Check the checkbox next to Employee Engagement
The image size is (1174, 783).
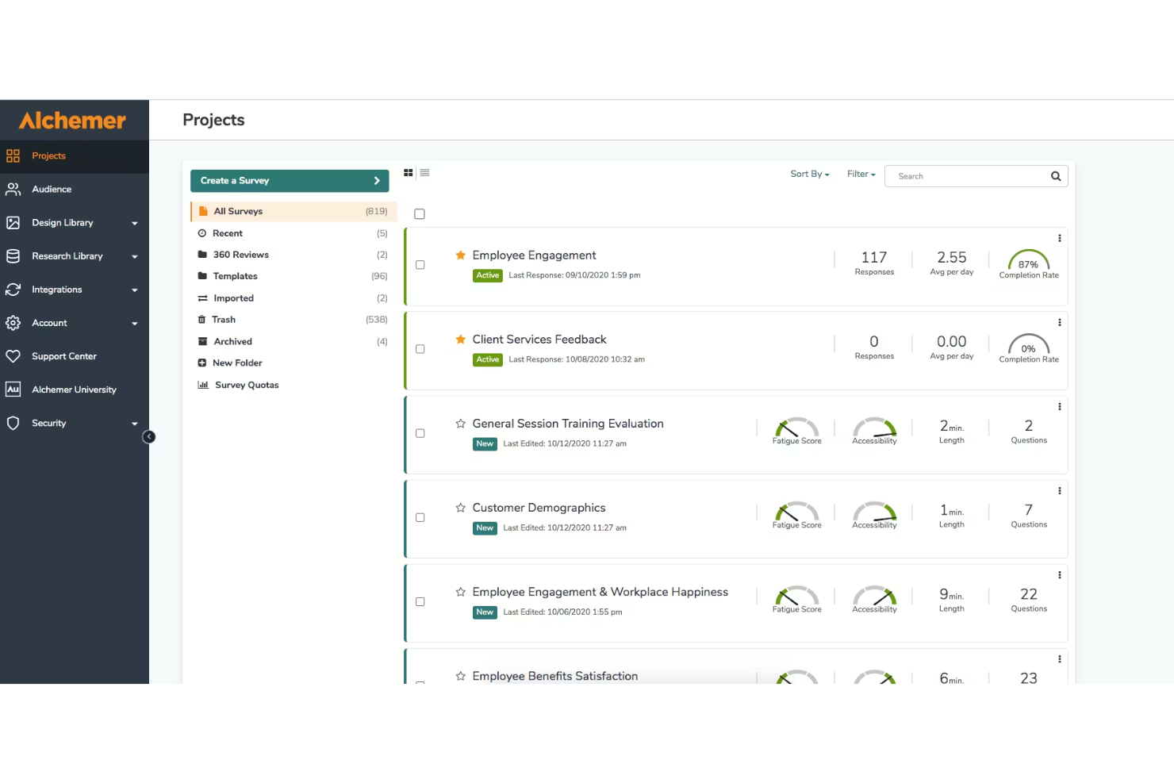pyautogui.click(x=420, y=264)
